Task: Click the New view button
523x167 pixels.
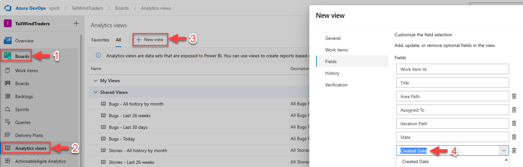Action: pos(150,39)
